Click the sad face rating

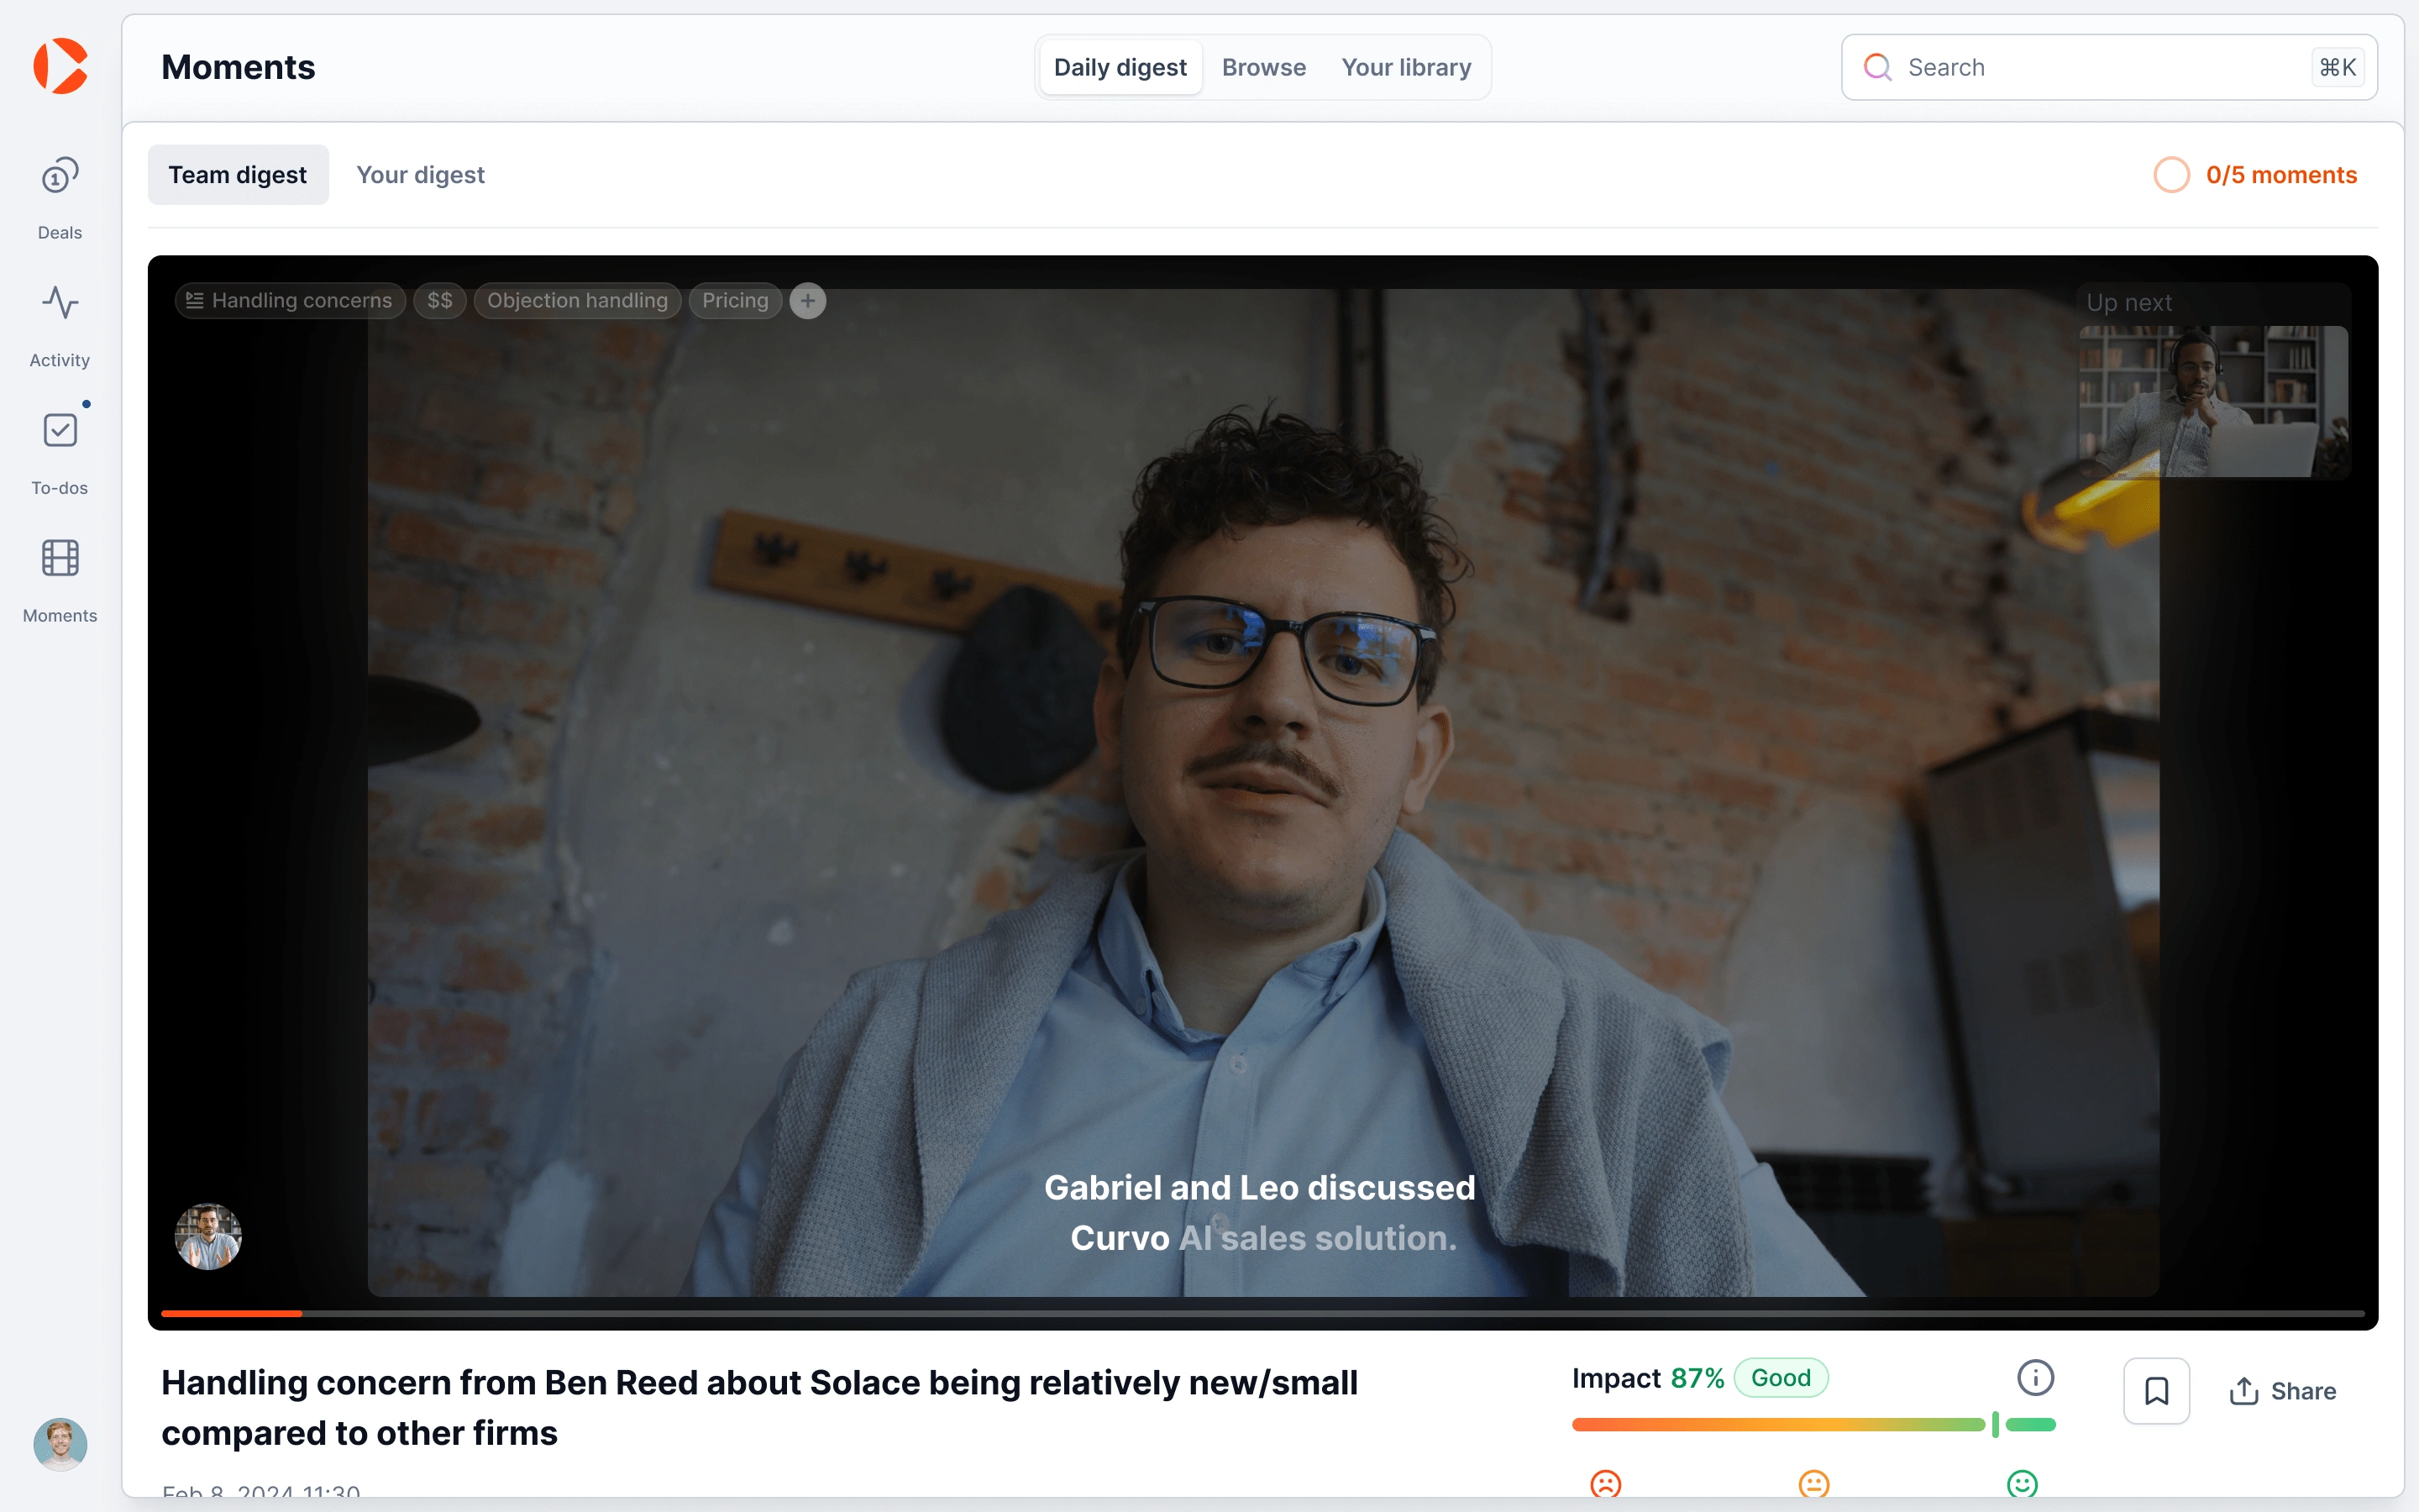(x=1605, y=1483)
